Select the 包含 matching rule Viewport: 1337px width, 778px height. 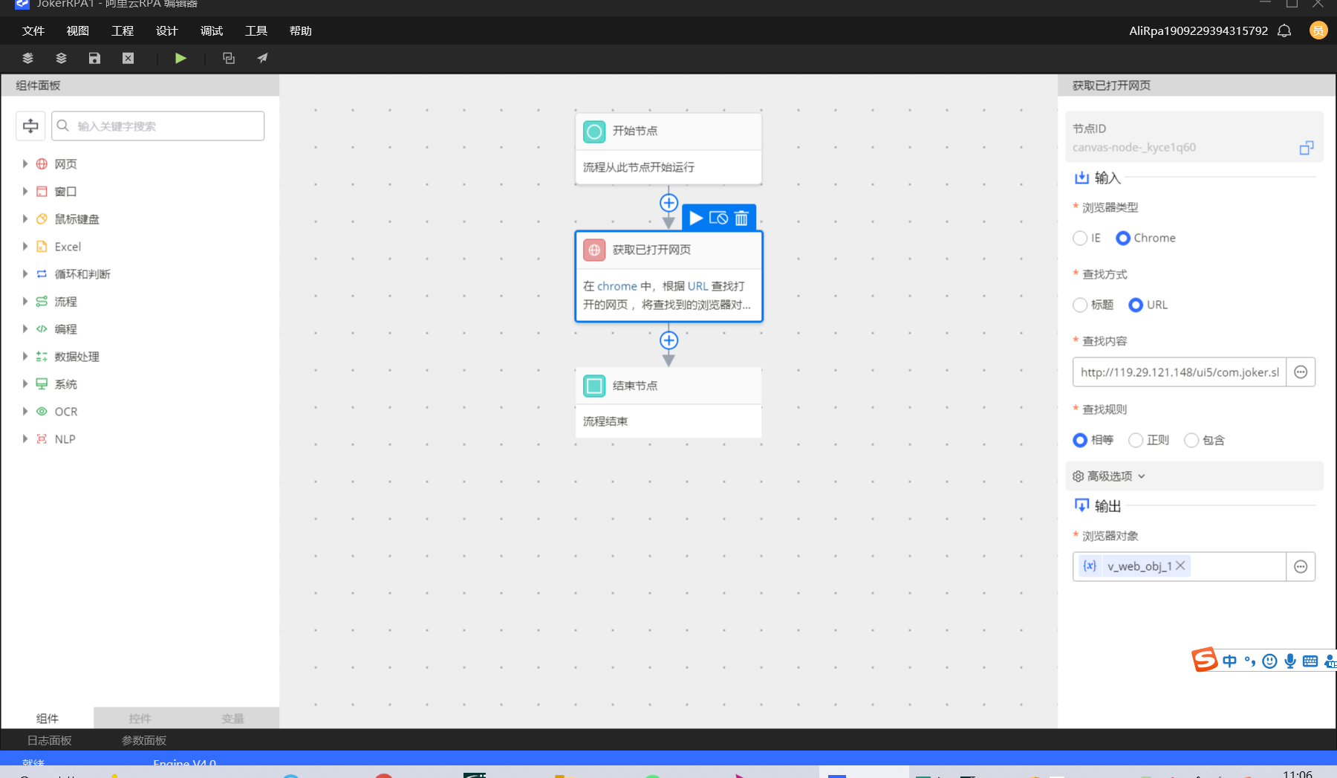(1191, 440)
